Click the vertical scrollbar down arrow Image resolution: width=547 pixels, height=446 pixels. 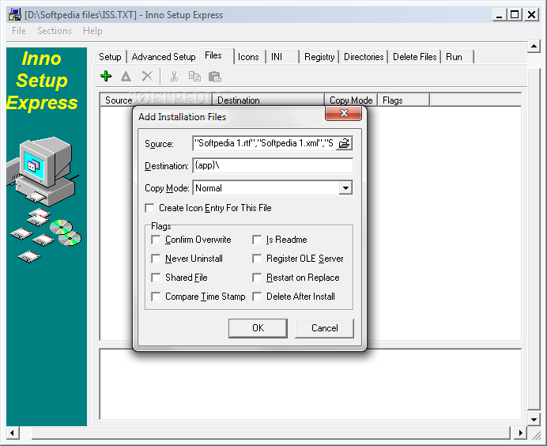coord(534,419)
